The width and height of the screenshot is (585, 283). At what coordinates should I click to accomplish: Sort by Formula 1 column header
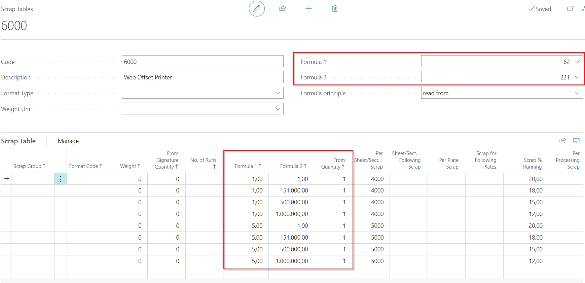[248, 166]
